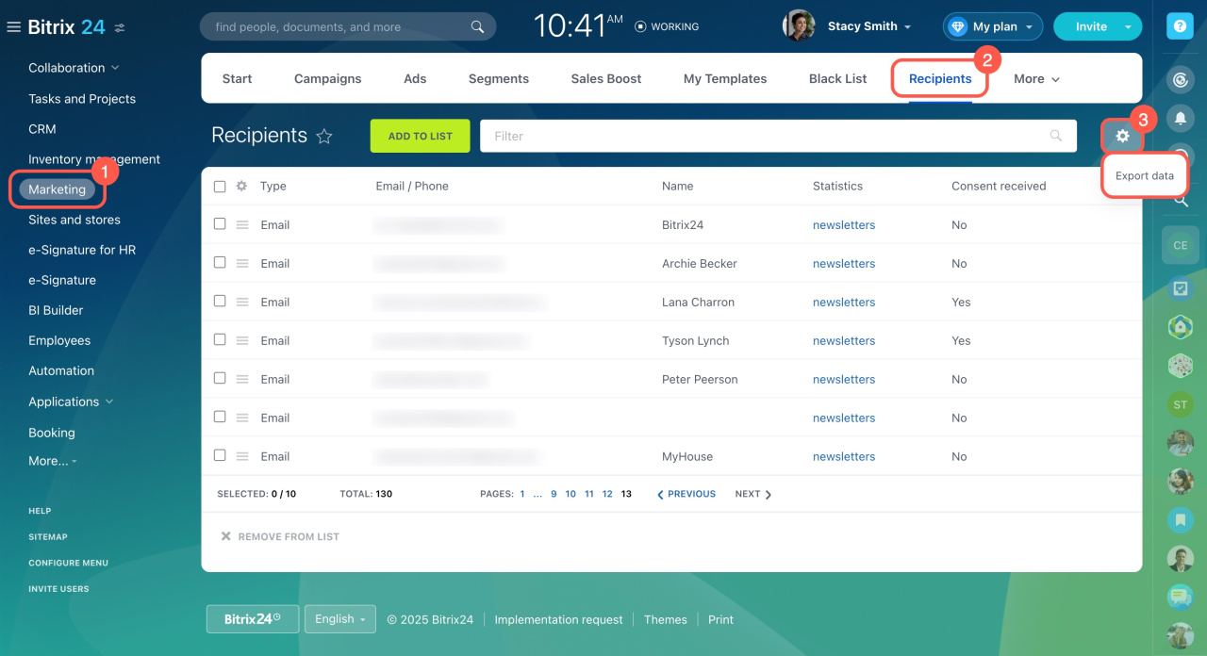Viewport: 1207px width, 656px height.
Task: Open the Implementation request footer link
Action: [x=559, y=620]
